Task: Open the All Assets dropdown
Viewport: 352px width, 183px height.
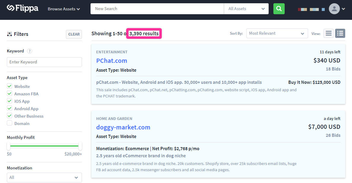Action: (x=246, y=9)
